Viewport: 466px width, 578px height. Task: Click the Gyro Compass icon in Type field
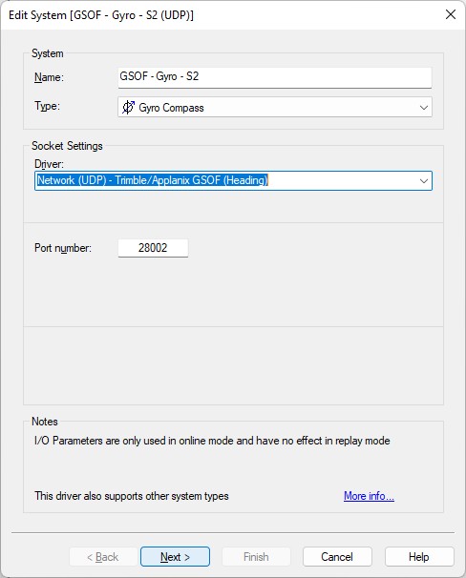[128, 107]
